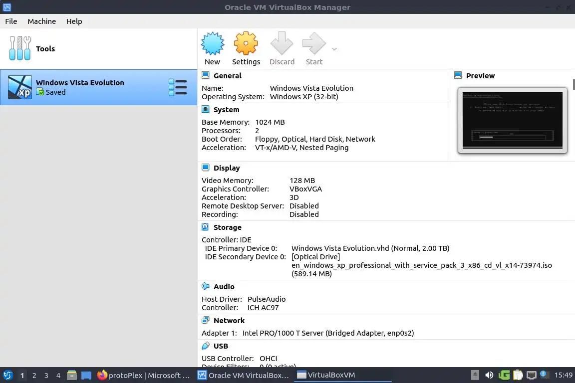The width and height of the screenshot is (575, 383).
Task: Click the eject removable media tray icon
Action: [x=475, y=375]
